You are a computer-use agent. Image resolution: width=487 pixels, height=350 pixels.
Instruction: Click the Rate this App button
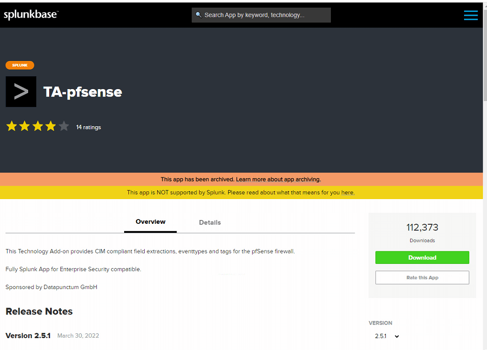pyautogui.click(x=422, y=278)
